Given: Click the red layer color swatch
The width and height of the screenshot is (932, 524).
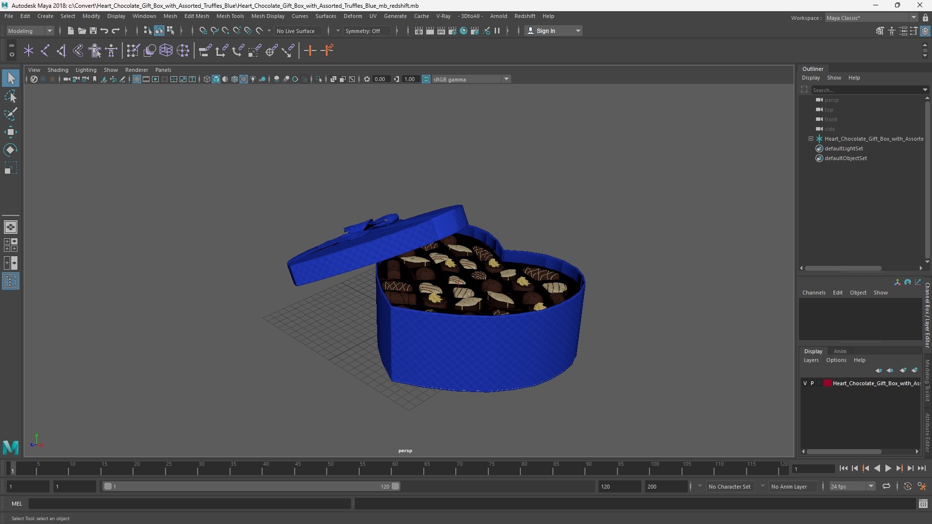Looking at the screenshot, I should coord(828,383).
